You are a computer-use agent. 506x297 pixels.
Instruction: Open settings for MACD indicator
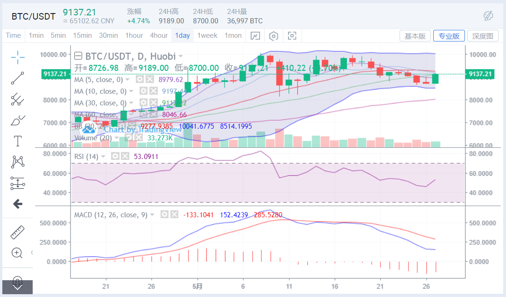pos(165,214)
